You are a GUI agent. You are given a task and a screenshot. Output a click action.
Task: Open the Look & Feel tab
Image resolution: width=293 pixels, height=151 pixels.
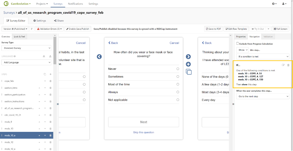(x=19, y=36)
